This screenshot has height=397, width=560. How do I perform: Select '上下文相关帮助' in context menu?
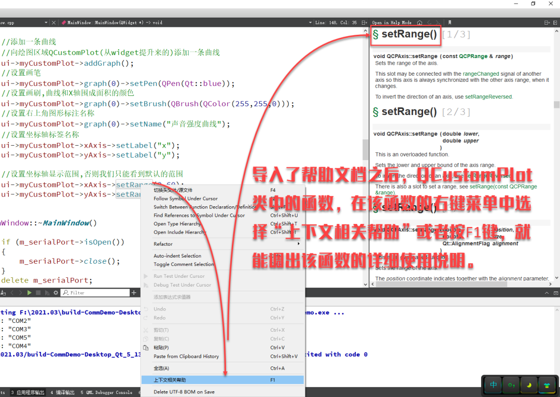222,380
